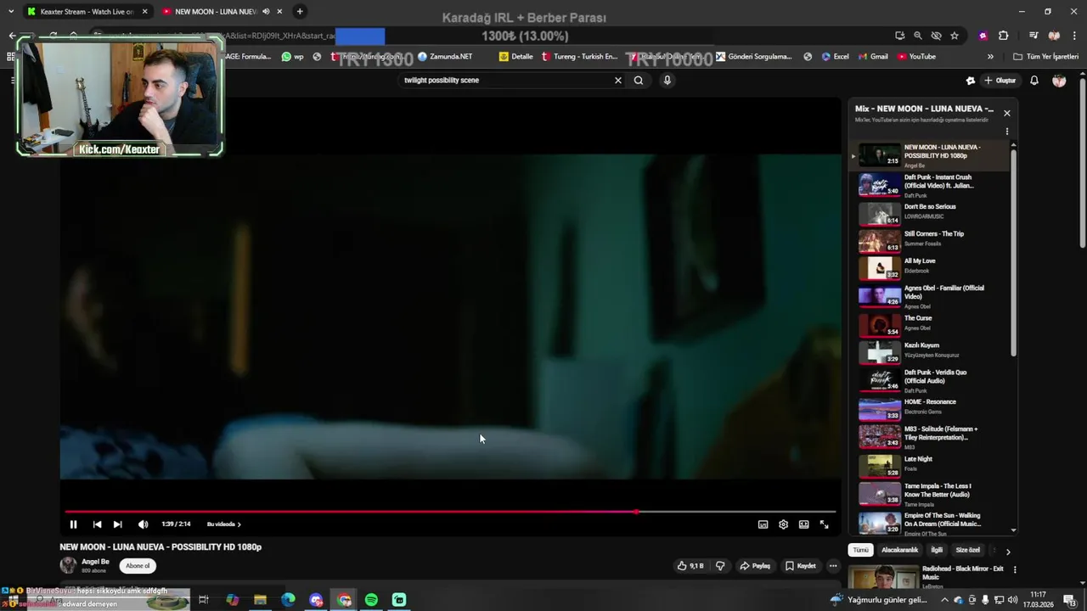The width and height of the screenshot is (1087, 611).
Task: Select 'Don't Be so Serious' playlist item
Action: pyautogui.click(x=932, y=213)
